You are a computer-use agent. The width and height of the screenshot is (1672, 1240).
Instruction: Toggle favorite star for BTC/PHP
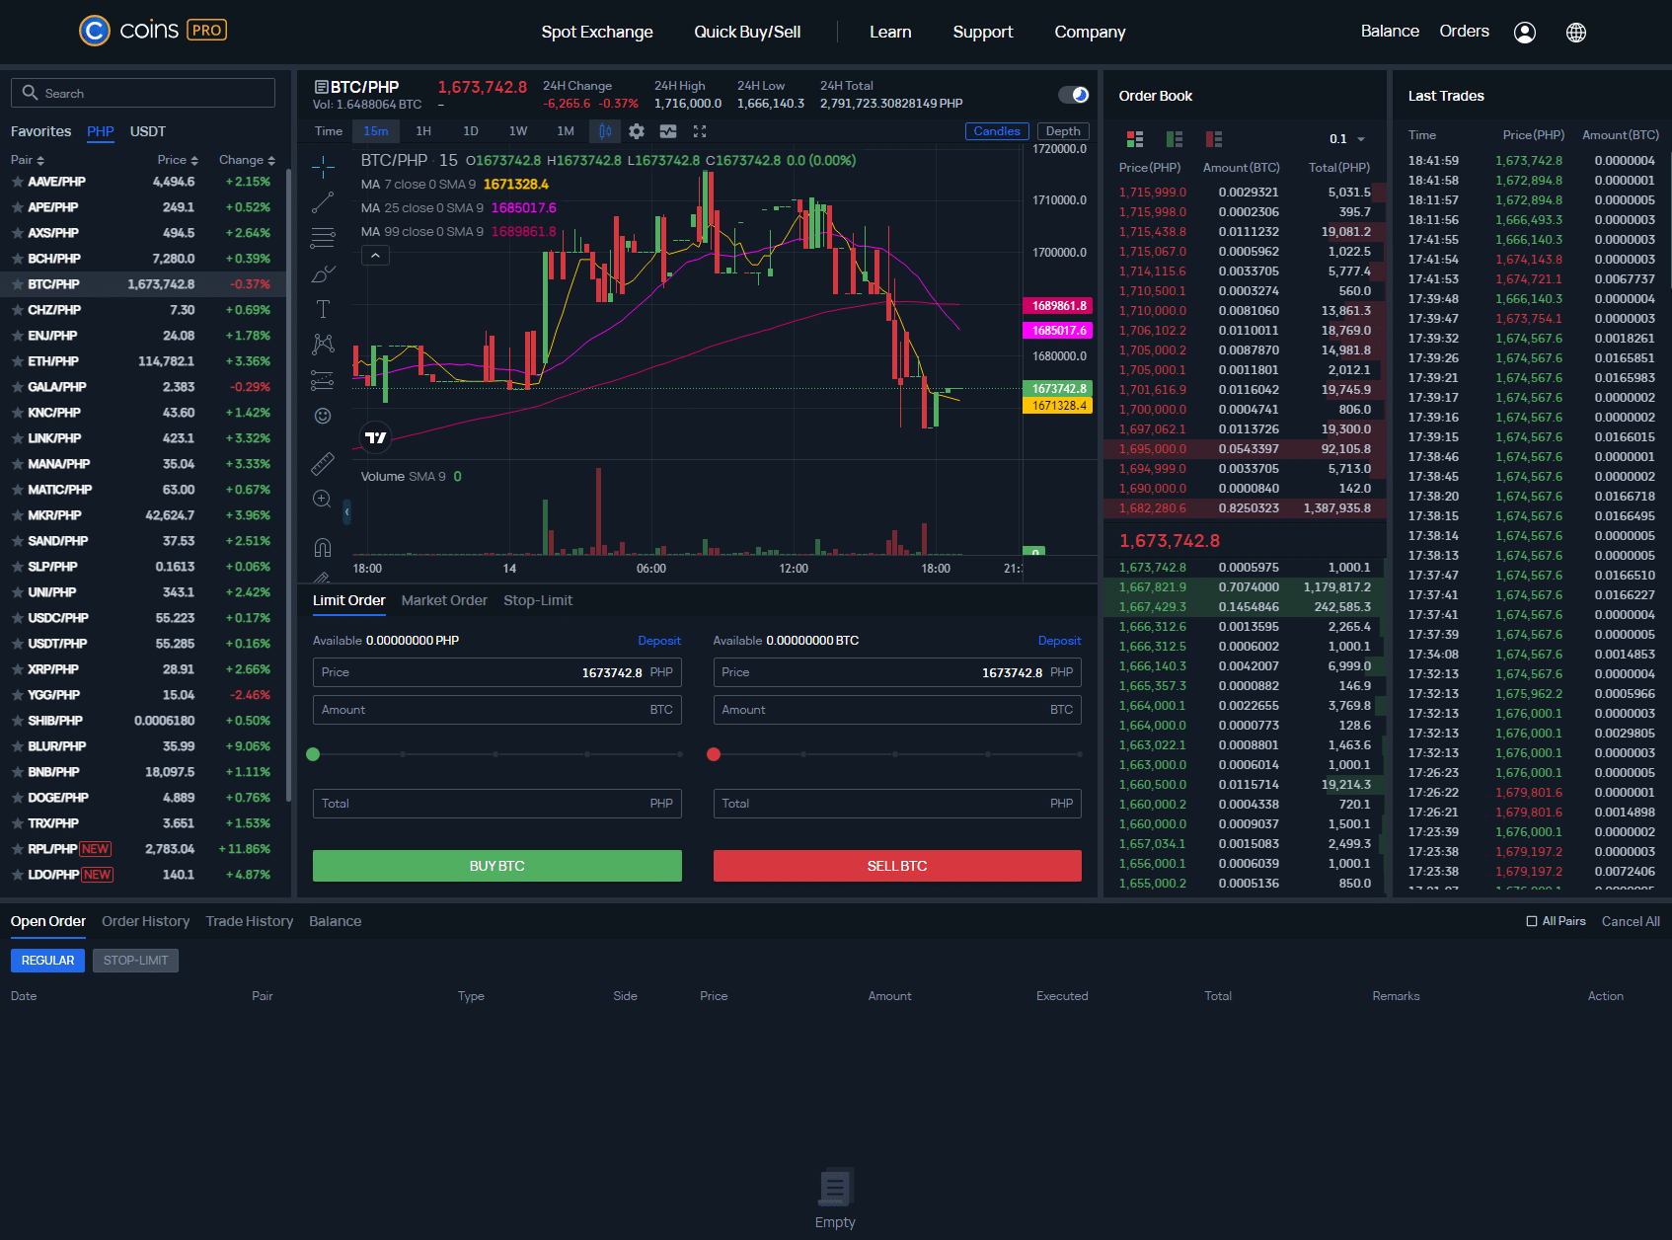click(x=18, y=284)
